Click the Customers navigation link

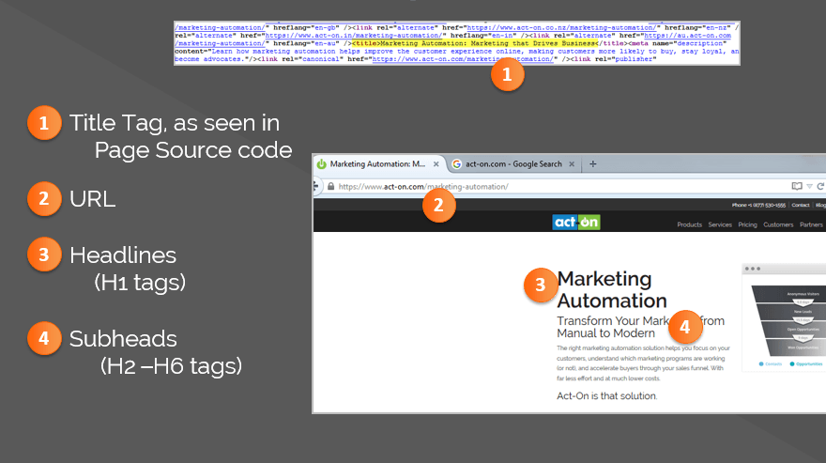click(x=778, y=225)
